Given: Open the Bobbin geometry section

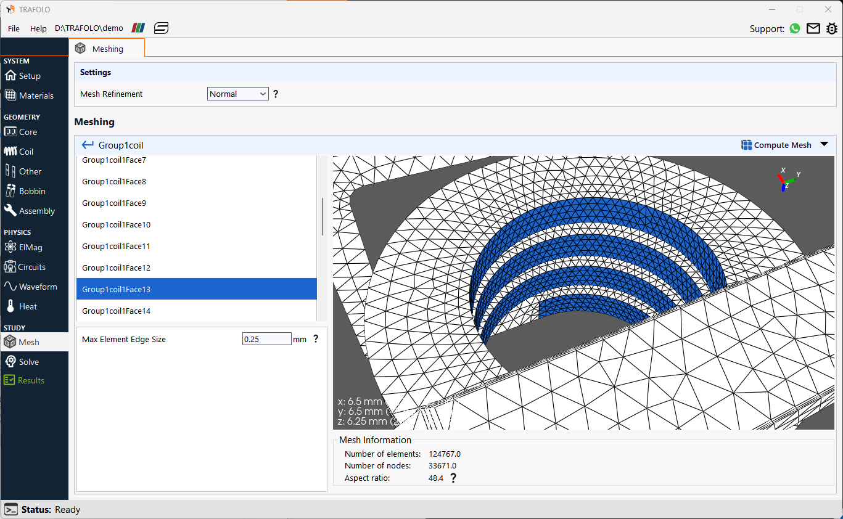Looking at the screenshot, I should tap(12, 190).
